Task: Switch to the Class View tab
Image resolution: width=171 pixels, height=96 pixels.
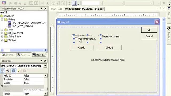Action: tap(24, 55)
